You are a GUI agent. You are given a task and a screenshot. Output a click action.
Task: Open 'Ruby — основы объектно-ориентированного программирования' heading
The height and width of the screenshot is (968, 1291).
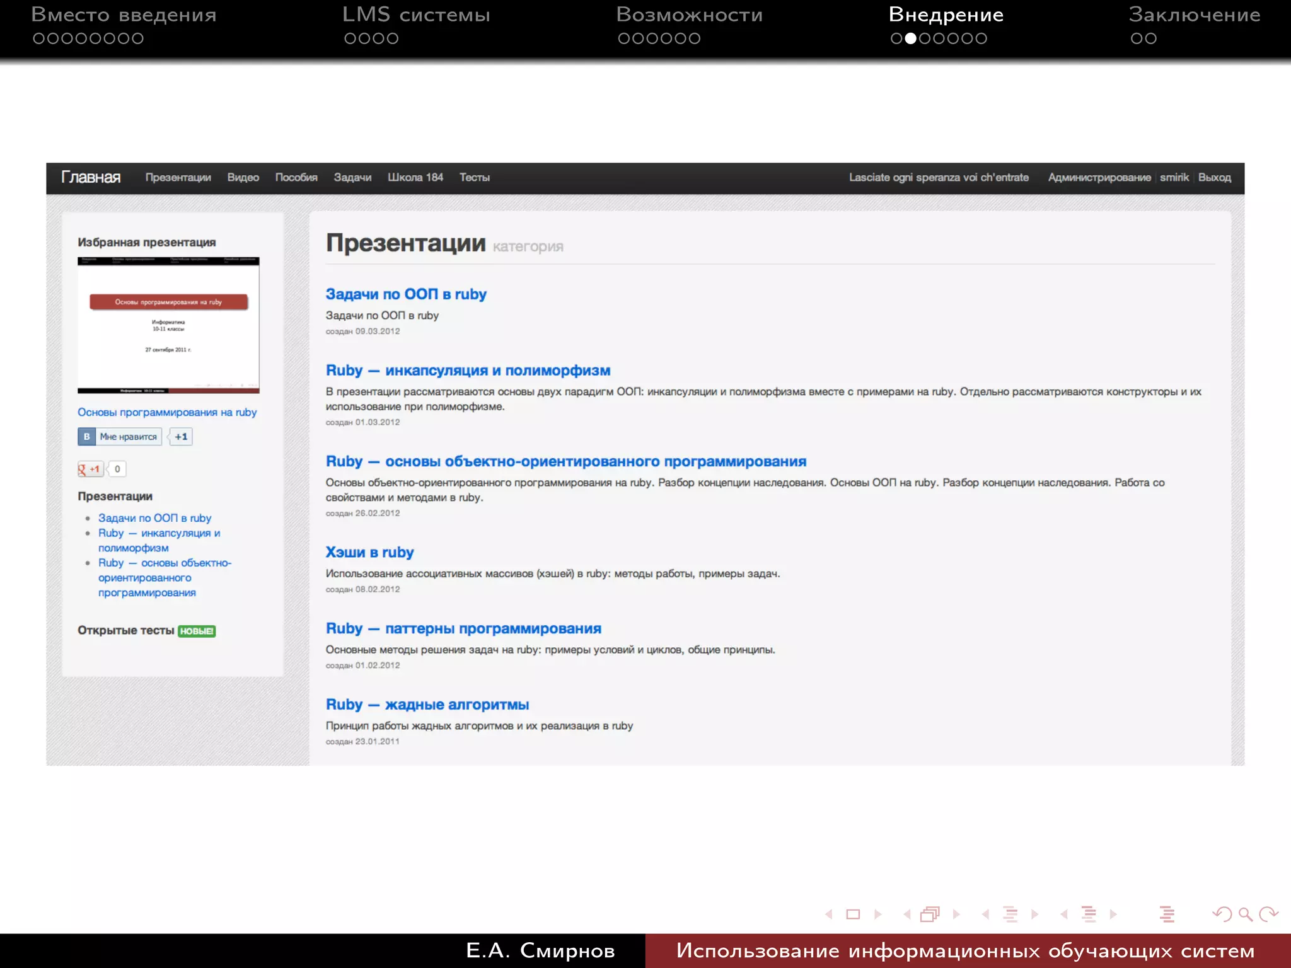tap(566, 461)
